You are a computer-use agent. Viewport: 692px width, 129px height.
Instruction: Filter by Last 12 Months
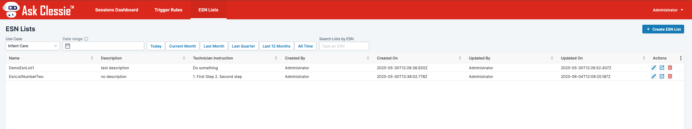tap(277, 46)
